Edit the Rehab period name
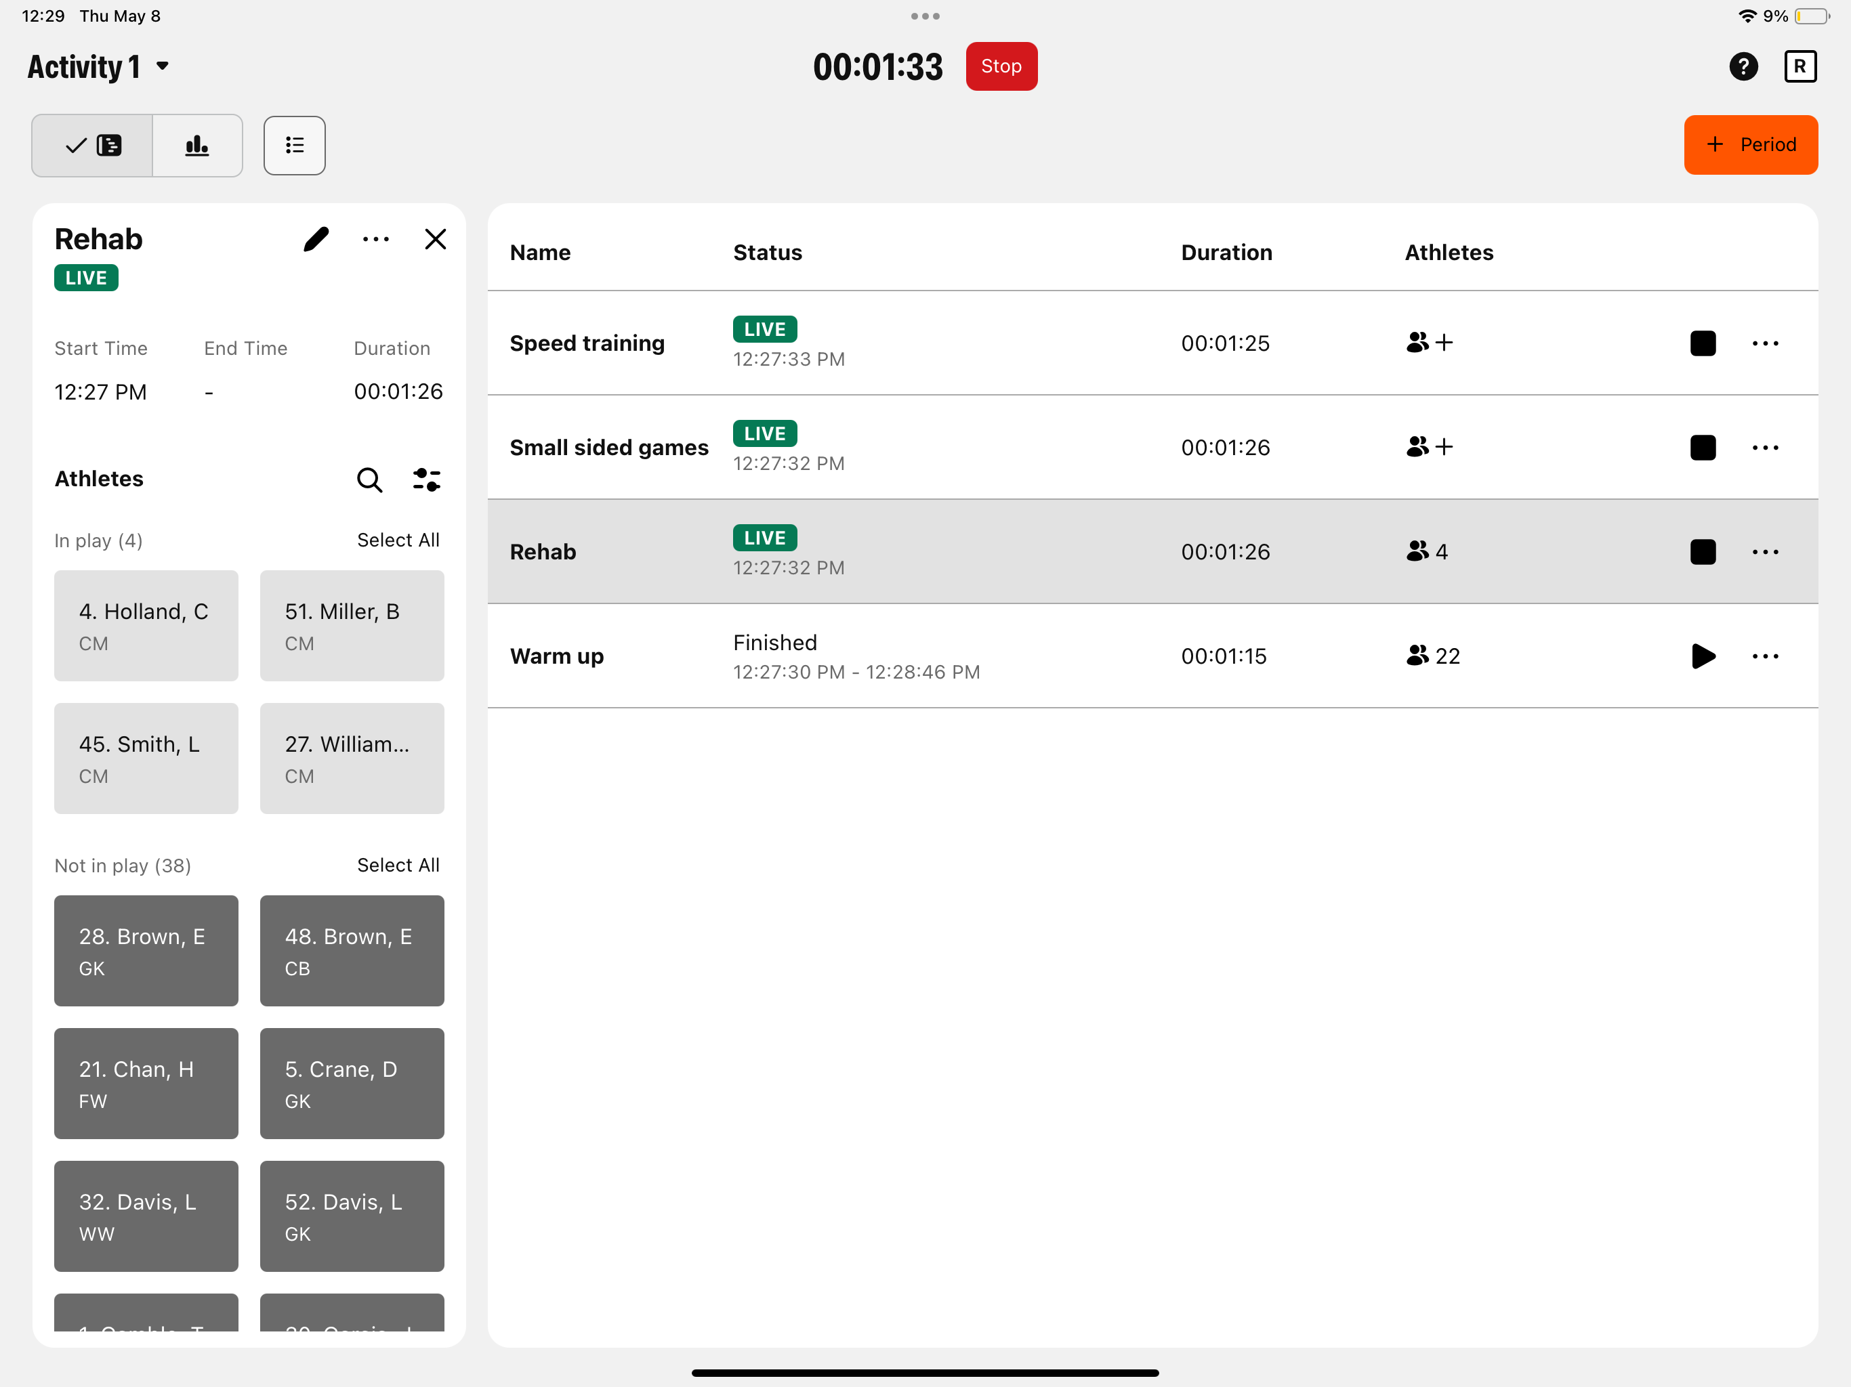The width and height of the screenshot is (1851, 1387). click(316, 239)
